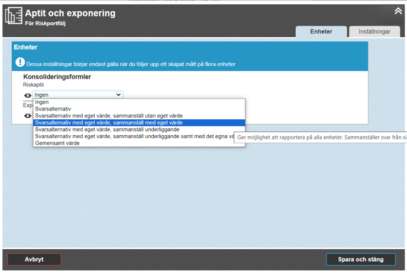This screenshot has width=407, height=274.
Task: Select option "sammanställ utan eget värde"
Action: point(108,116)
